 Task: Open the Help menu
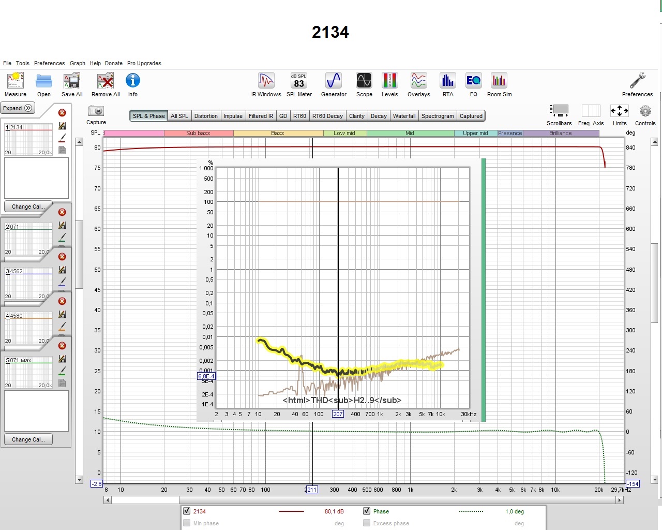(x=95, y=63)
